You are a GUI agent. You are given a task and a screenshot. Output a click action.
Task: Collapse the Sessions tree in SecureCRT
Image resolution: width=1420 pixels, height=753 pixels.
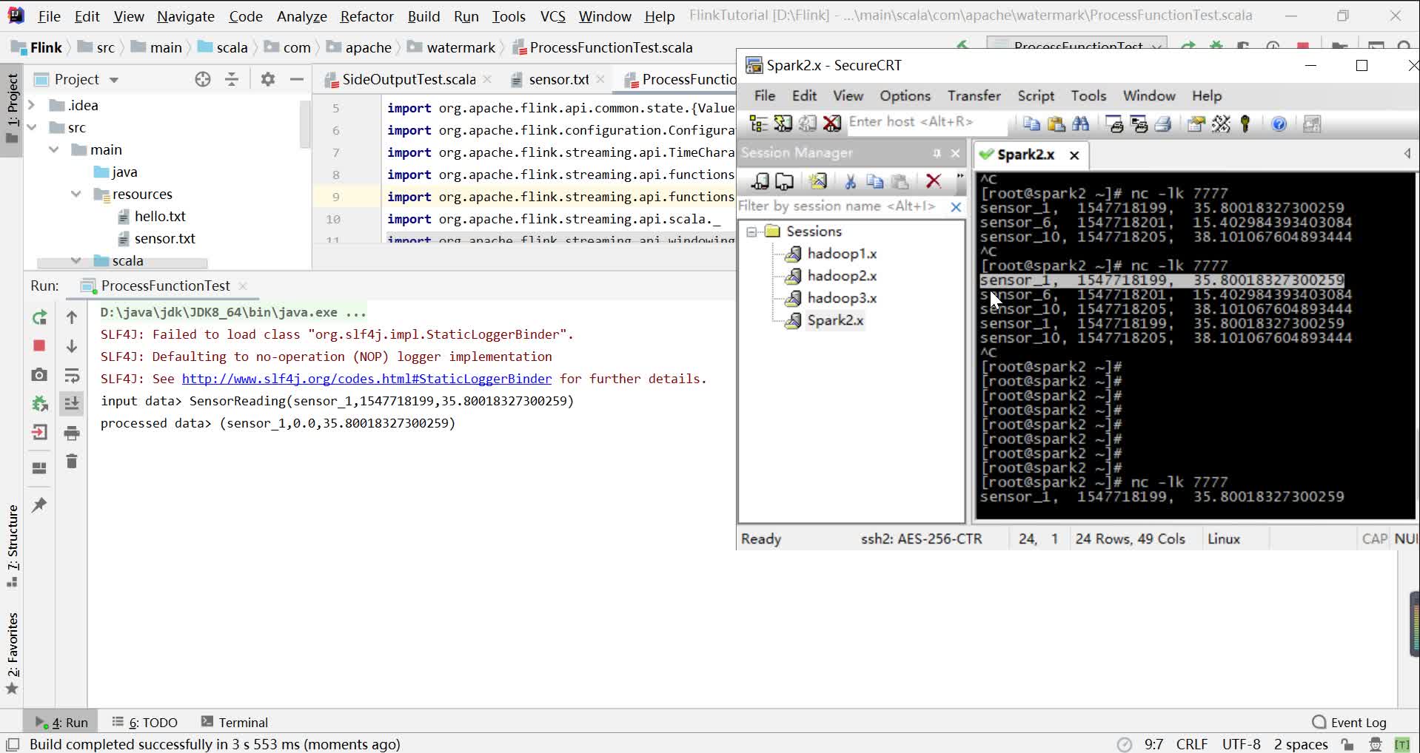coord(751,232)
